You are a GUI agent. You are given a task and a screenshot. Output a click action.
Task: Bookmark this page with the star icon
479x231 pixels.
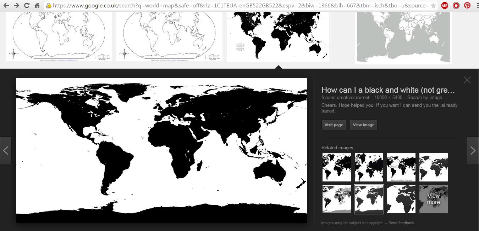433,6
